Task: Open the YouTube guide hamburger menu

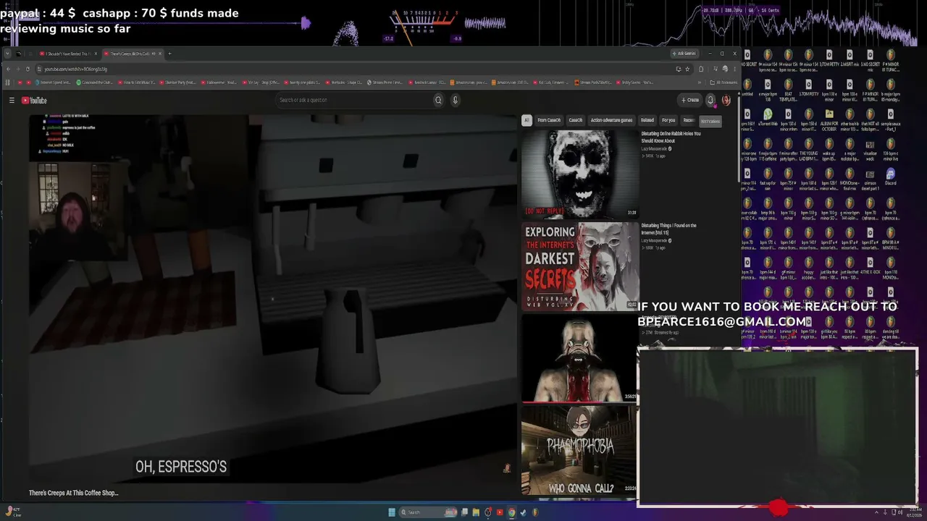Action: [12, 101]
